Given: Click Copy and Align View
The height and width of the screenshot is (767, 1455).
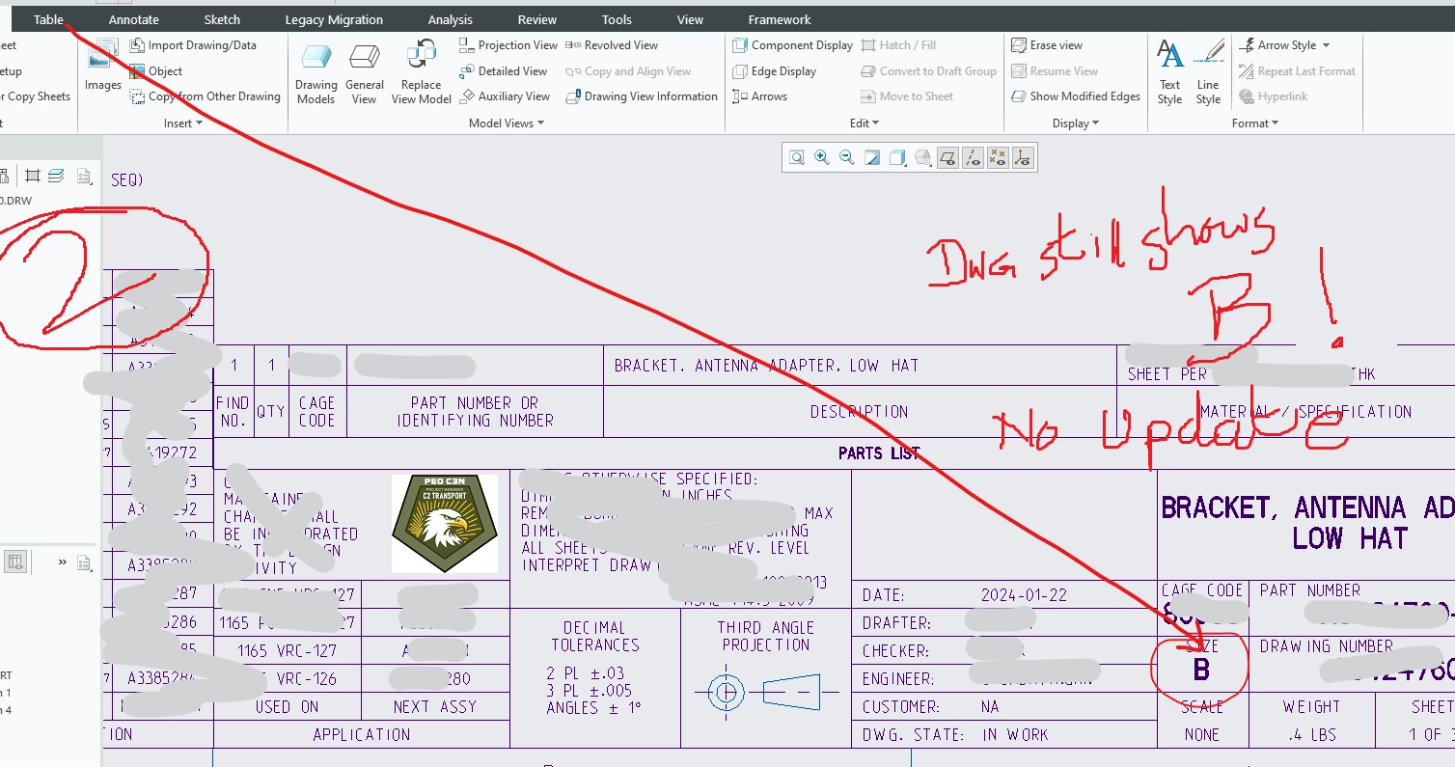Looking at the screenshot, I should point(628,71).
